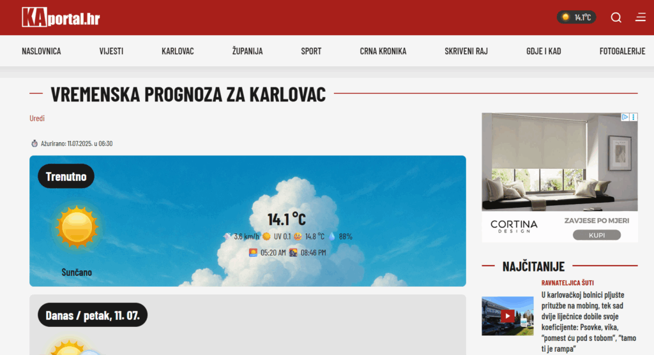Screen dimensions: 654x355
Task: Go to NASLOVNICA section
Action: [42, 51]
